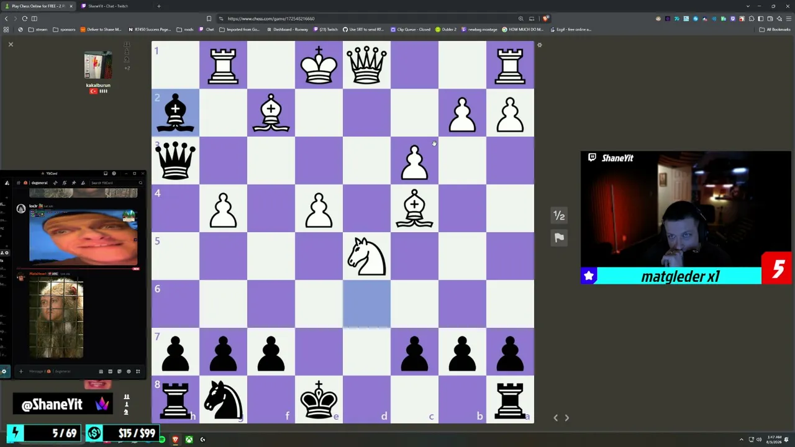795x447 pixels.
Task: Open 'sponsors' bookmarks folder
Action: coord(64,29)
